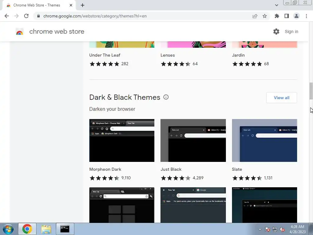Click the page vertical scrollbar thumb

tap(311, 91)
